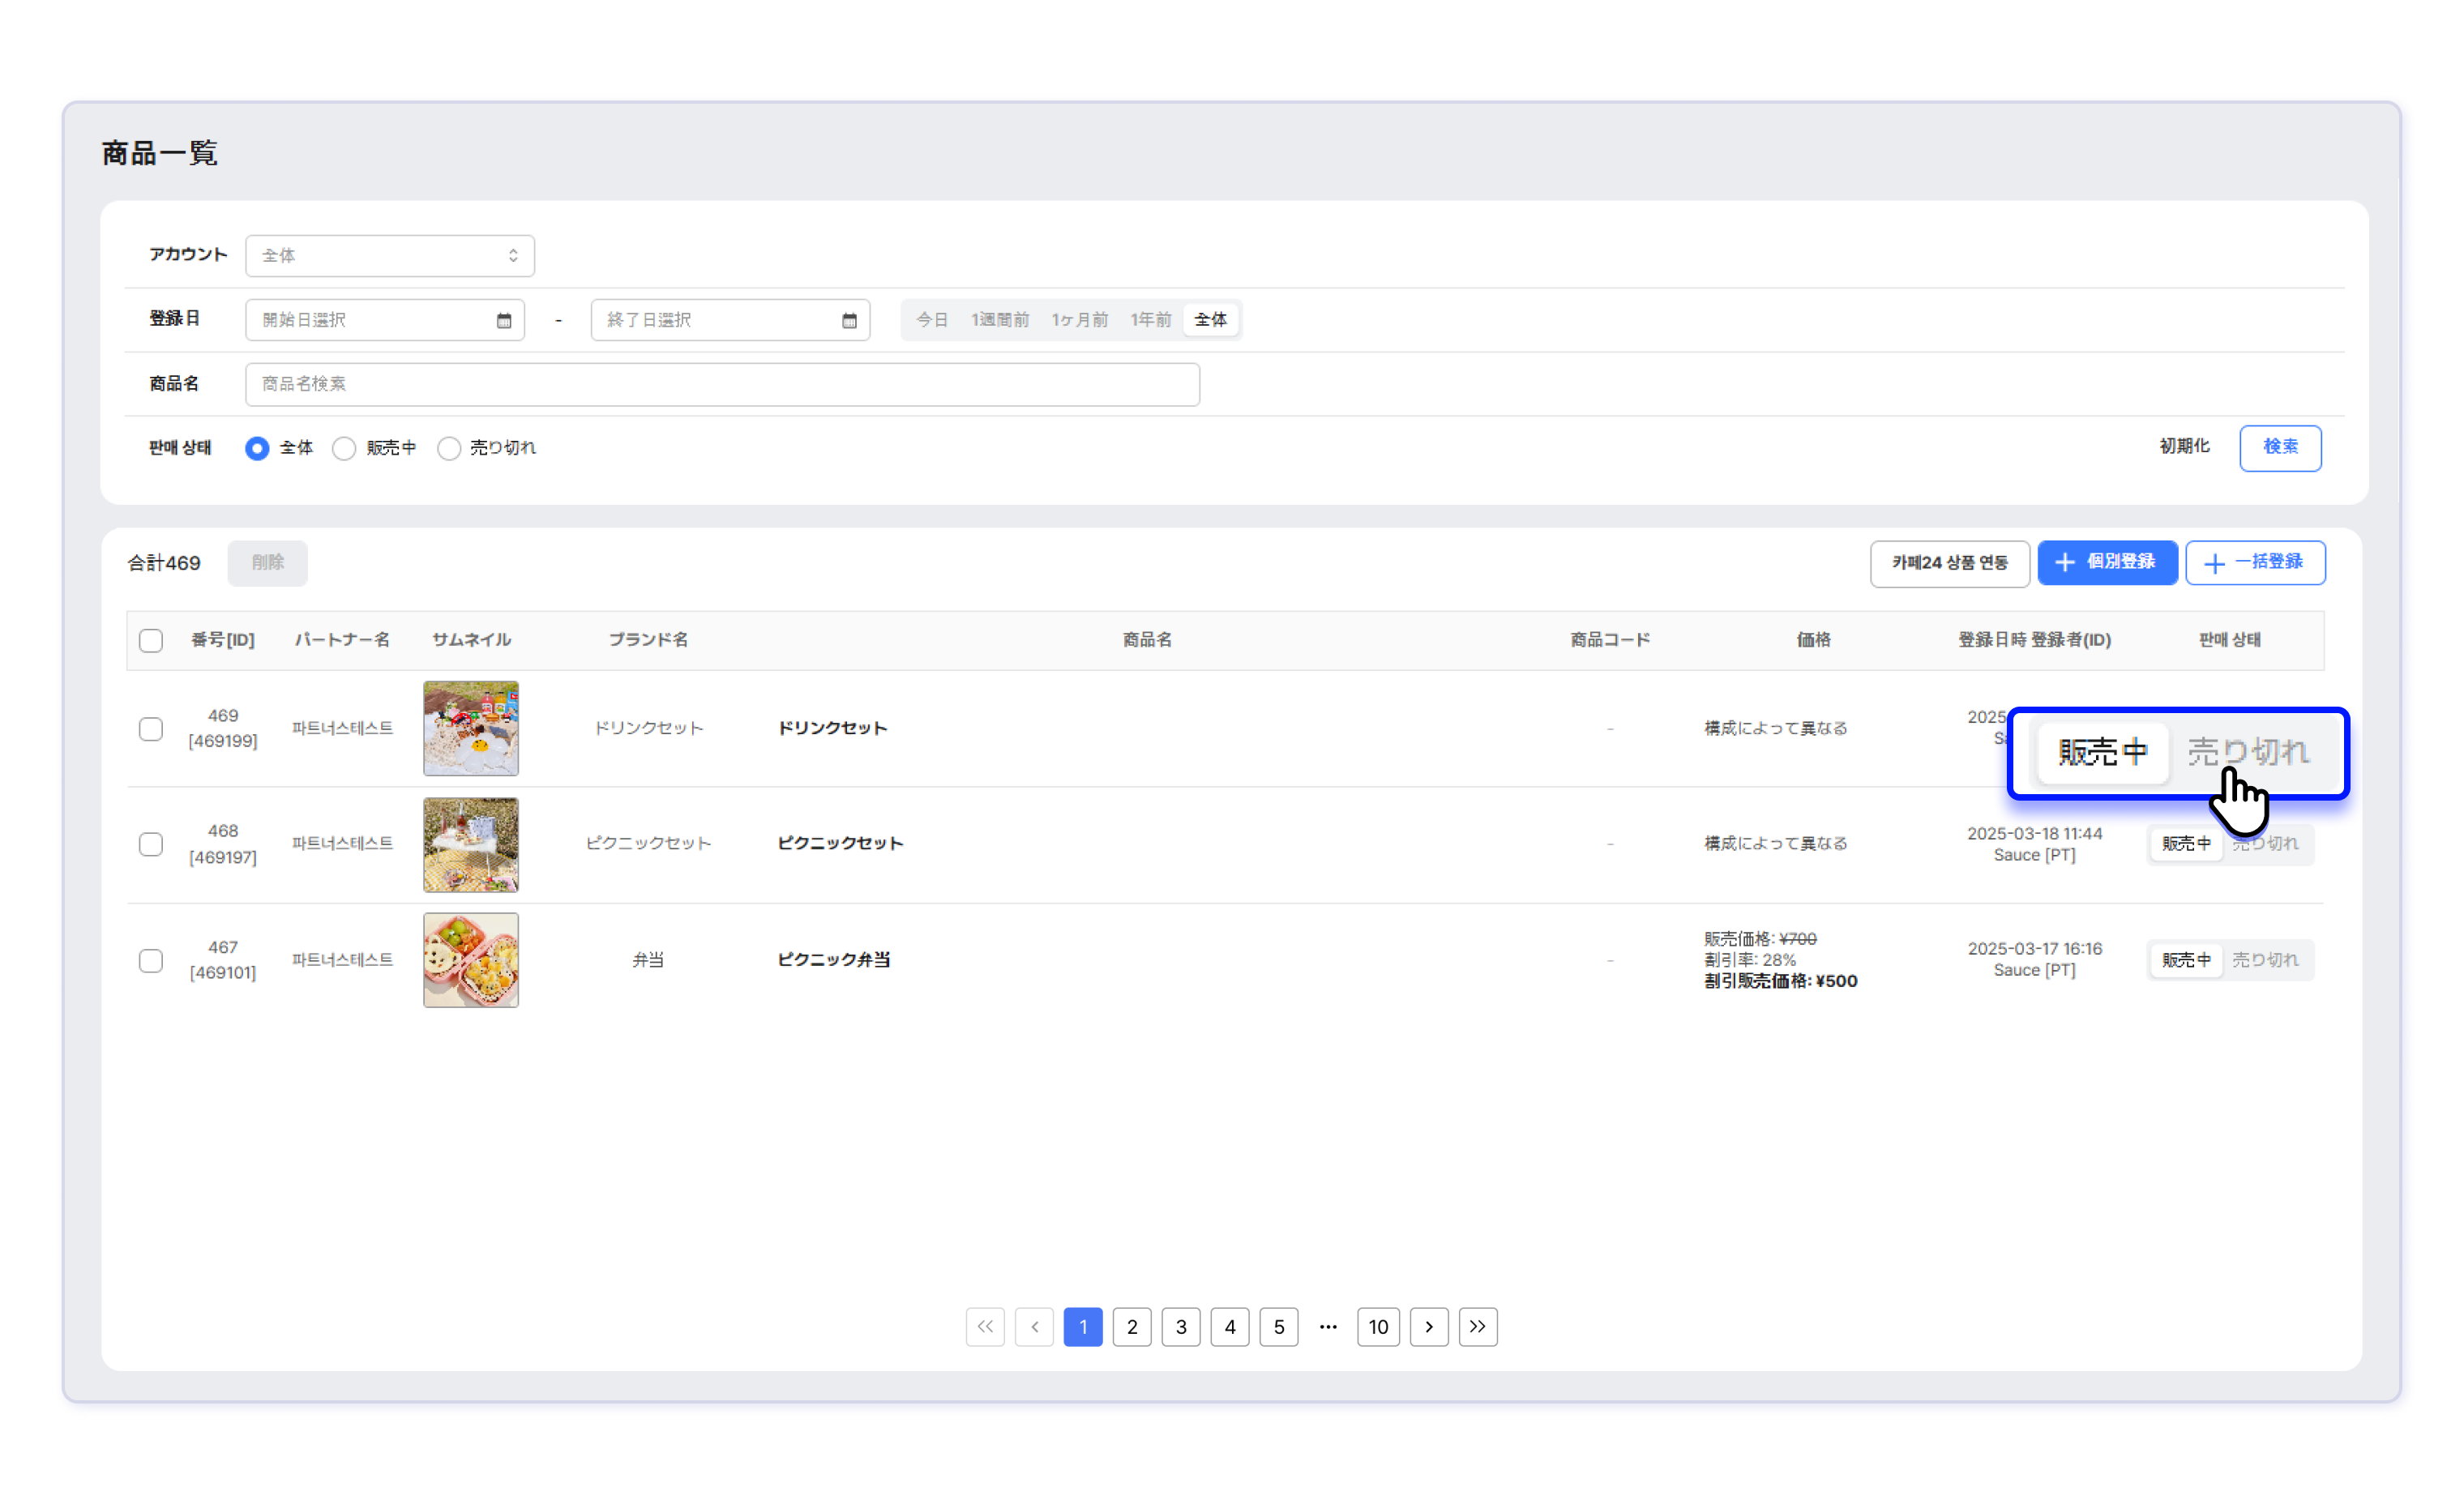The height and width of the screenshot is (1504, 2464).
Task: Click the plus icon on 一括登録
Action: tap(2214, 563)
